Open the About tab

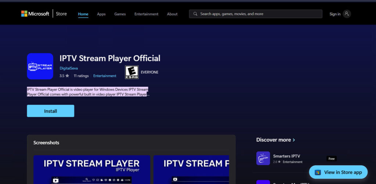[x=172, y=14]
